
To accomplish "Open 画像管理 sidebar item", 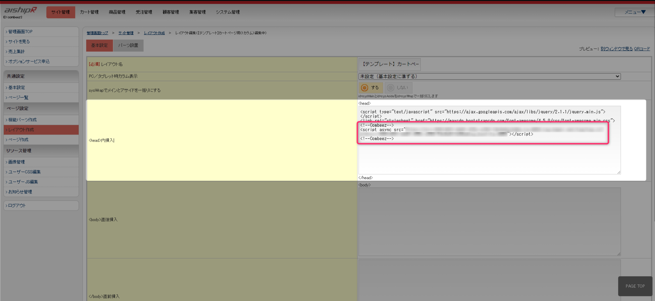I will point(41,162).
